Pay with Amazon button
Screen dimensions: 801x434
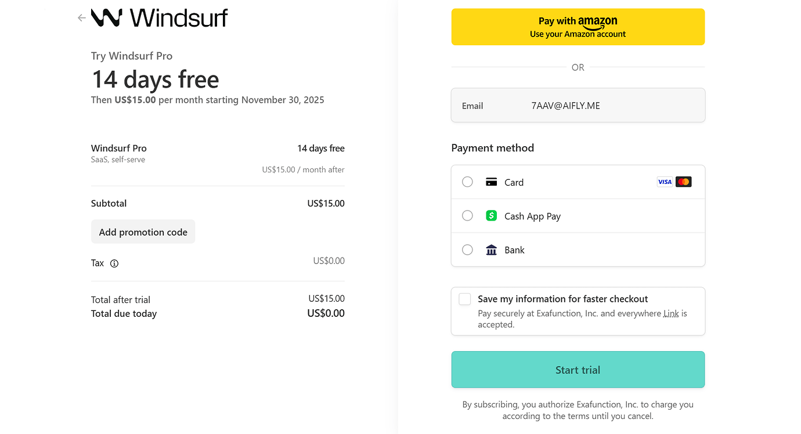coord(578,27)
